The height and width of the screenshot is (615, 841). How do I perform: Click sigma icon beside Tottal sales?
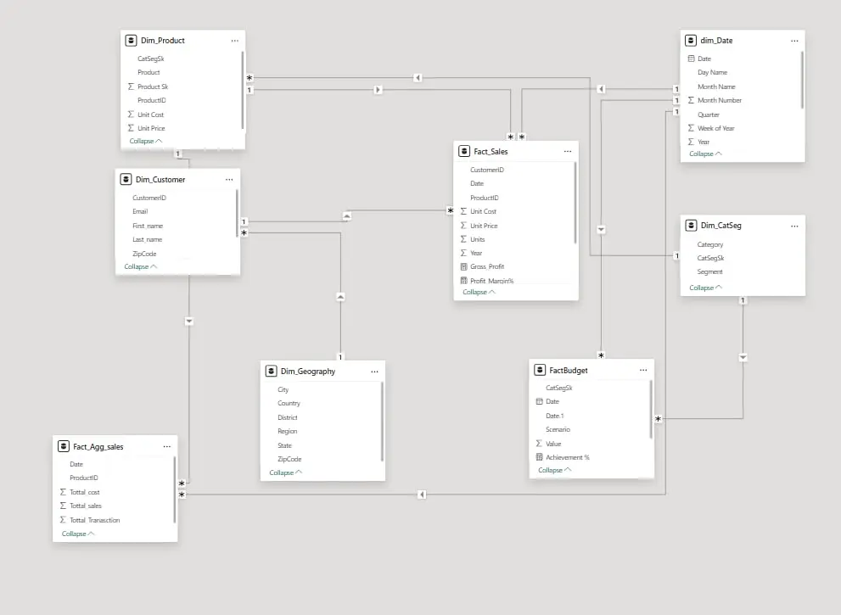click(63, 506)
